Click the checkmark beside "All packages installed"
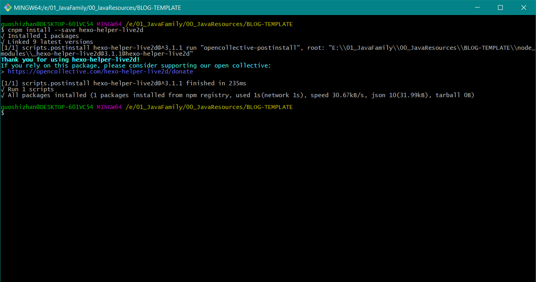The height and width of the screenshot is (282, 536). point(3,95)
